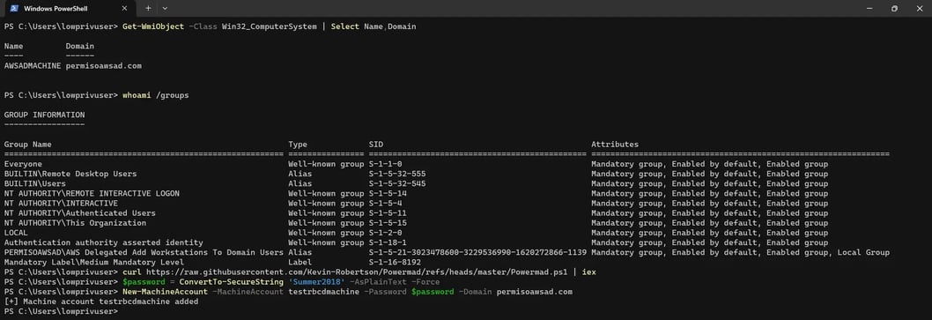Click the Everyone group row name
Screen dimensions: 932x320
tap(23, 164)
